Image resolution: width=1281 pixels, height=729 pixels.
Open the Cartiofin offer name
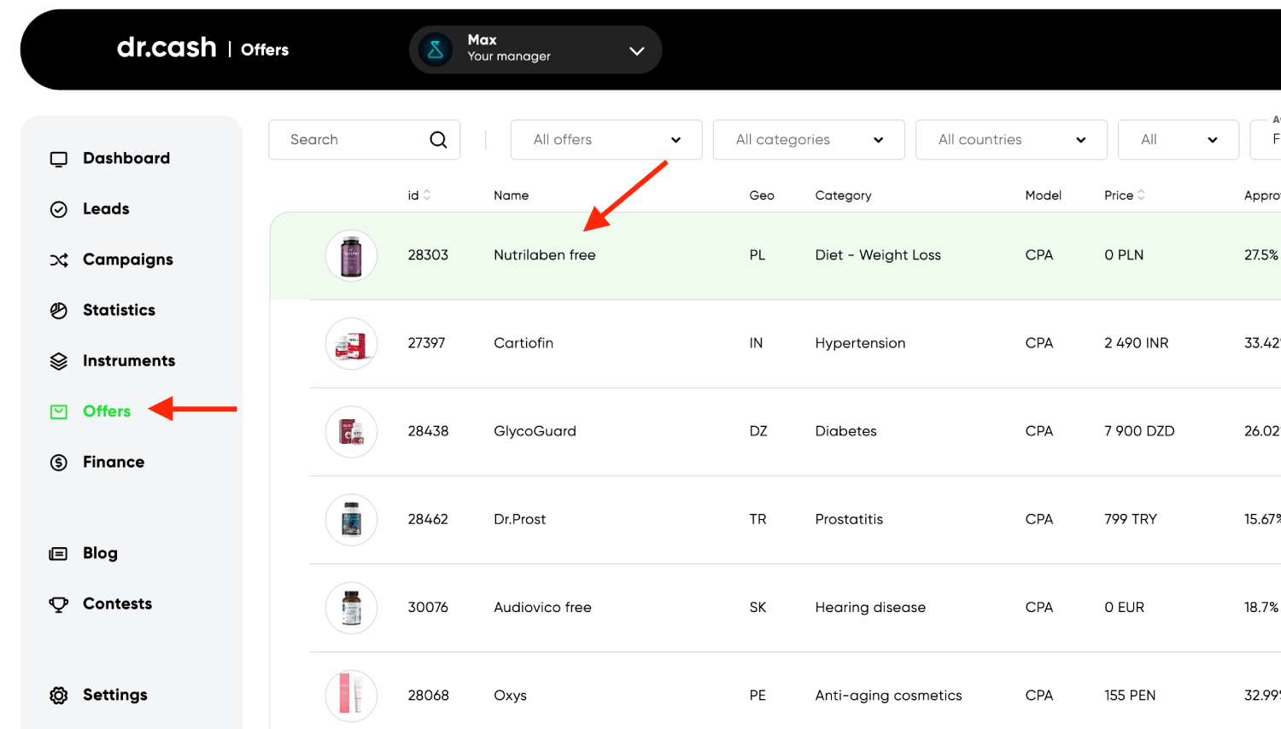point(524,343)
